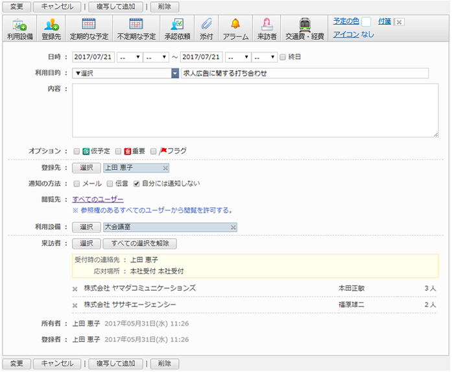Open the start minute dropdown
The height and width of the screenshot is (372, 454).
tap(156, 57)
